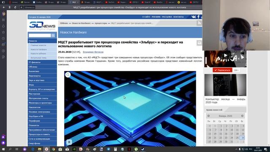The width and height of the screenshot is (270, 152).
Task: Open Мониторы и проекторы sidebar category
Action: point(42,103)
